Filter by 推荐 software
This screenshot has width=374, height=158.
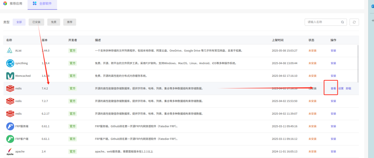point(70,22)
